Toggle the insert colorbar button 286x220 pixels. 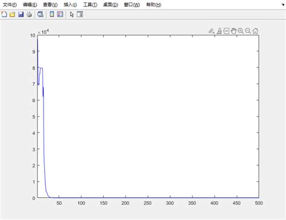click(52, 14)
